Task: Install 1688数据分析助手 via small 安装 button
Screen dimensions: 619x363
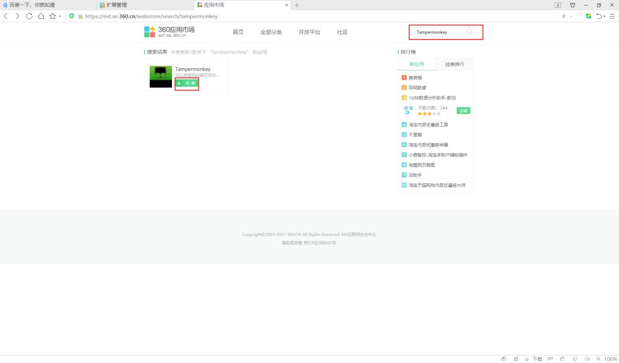Action: (463, 111)
